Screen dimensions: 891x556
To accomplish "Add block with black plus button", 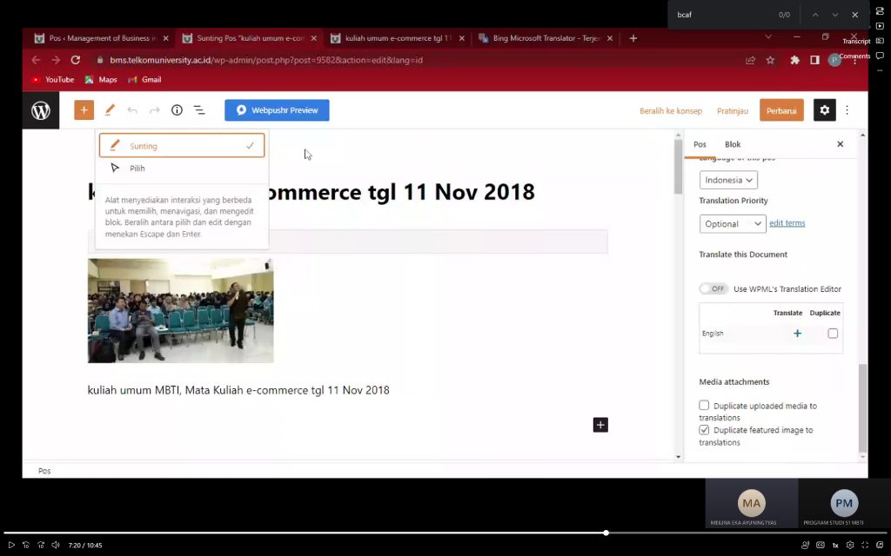I will tap(600, 425).
